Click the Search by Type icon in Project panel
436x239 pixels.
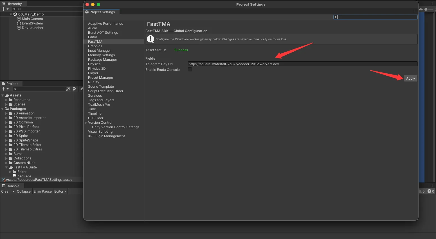(x=75, y=89)
